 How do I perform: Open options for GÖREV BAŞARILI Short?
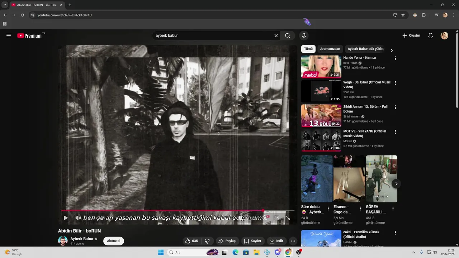click(x=393, y=208)
